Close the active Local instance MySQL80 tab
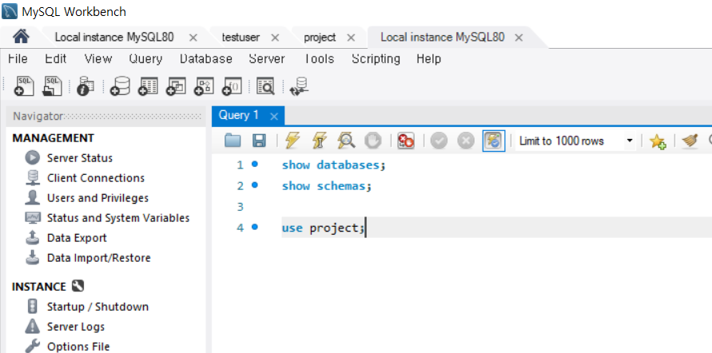712x353 pixels. [x=519, y=38]
